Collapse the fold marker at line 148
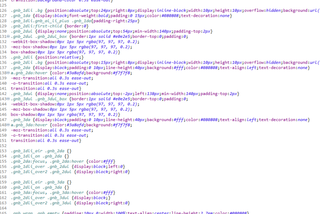The image size is (320, 214). tap(8, 125)
